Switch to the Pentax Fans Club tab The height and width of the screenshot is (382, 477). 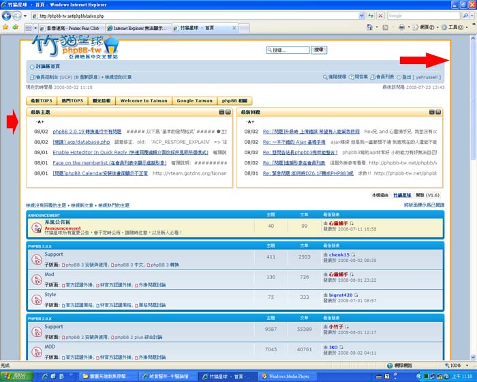coord(72,28)
